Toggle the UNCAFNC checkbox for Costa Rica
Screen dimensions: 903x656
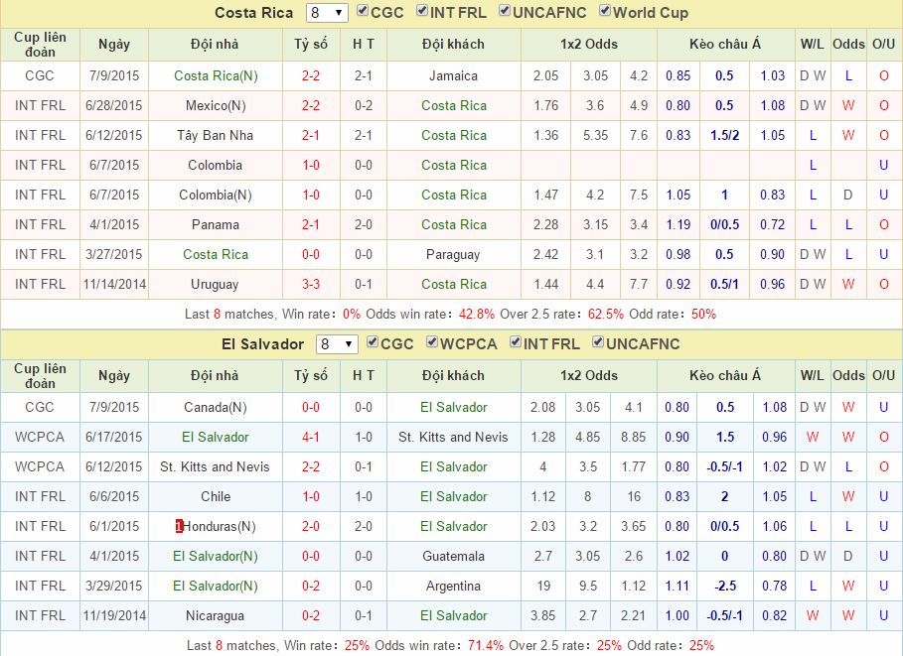click(505, 10)
